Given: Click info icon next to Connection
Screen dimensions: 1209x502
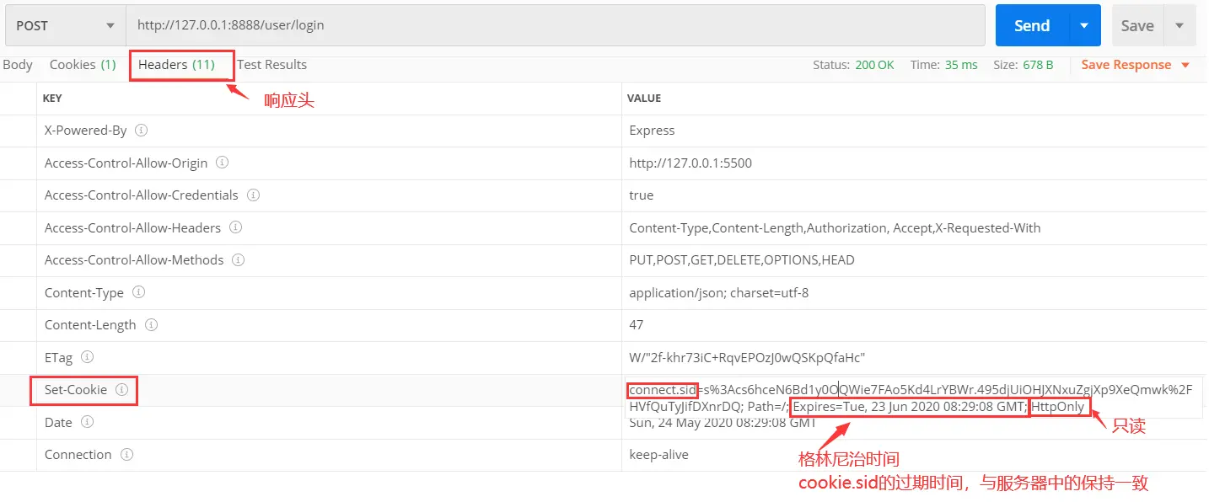Looking at the screenshot, I should 126,455.
